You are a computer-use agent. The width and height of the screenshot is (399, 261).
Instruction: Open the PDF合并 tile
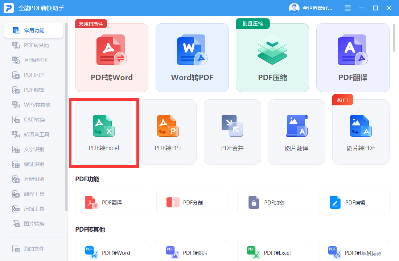coord(232,132)
